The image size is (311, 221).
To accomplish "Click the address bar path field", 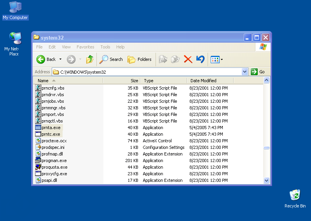I will click(x=147, y=72).
